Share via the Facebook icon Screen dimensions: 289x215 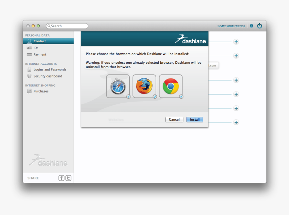pyautogui.click(x=61, y=178)
